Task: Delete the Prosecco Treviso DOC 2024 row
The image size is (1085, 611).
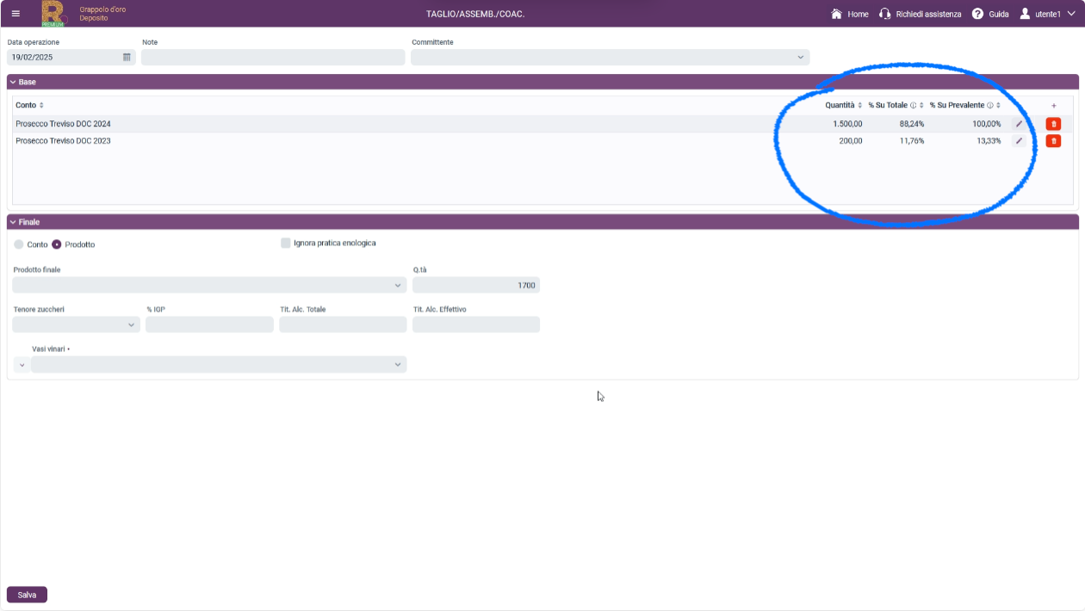Action: tap(1053, 124)
